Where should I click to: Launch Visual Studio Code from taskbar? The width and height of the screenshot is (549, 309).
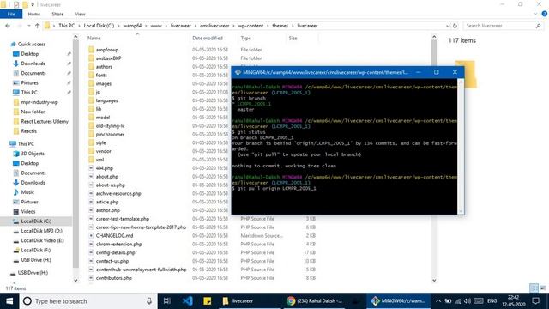[x=187, y=301]
